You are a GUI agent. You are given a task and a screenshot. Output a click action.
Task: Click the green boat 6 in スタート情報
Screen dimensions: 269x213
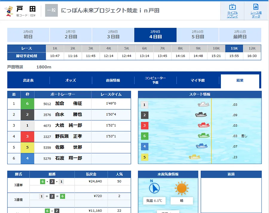point(204,136)
